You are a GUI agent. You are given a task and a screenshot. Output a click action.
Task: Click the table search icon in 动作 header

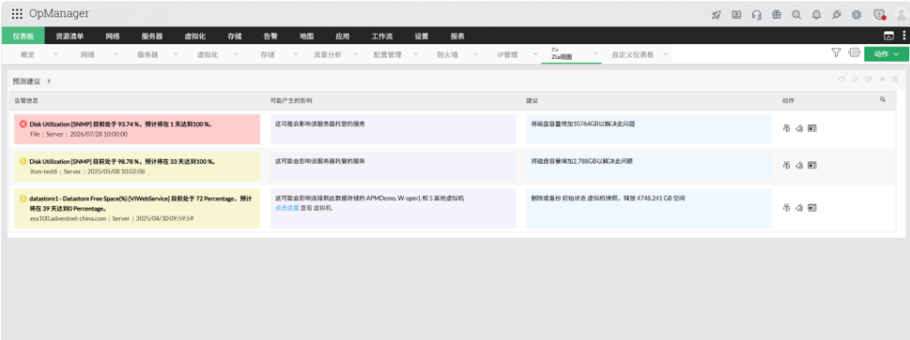click(883, 99)
